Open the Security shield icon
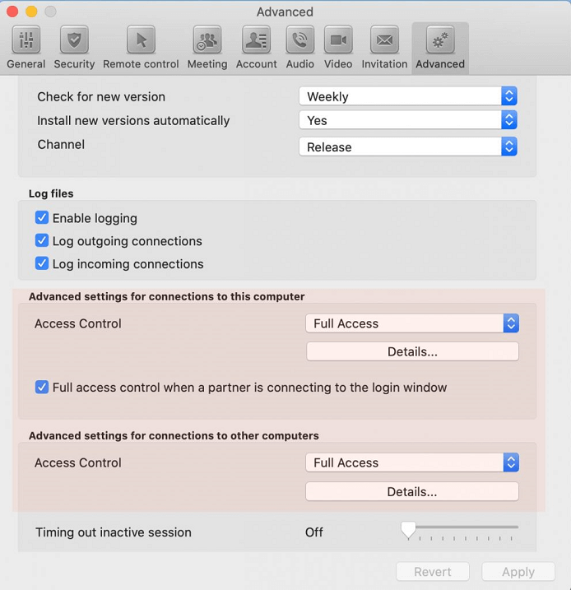 click(x=74, y=40)
